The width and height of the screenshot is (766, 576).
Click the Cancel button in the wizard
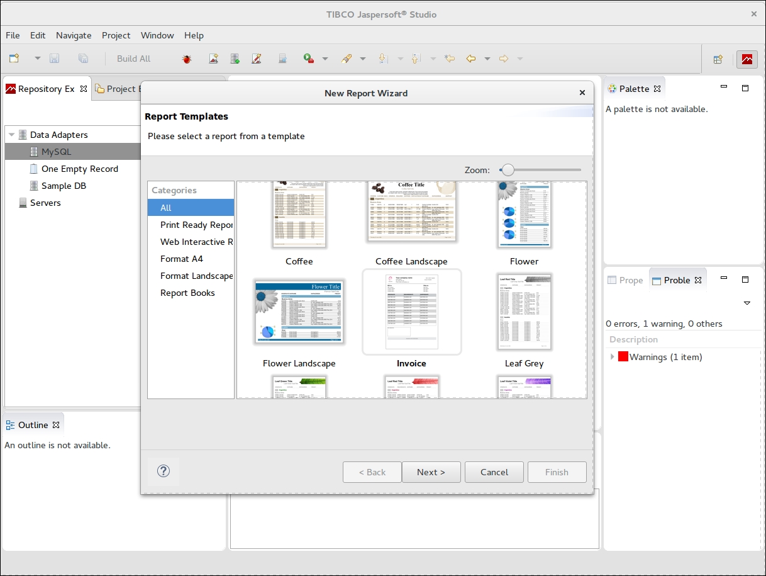pos(494,472)
